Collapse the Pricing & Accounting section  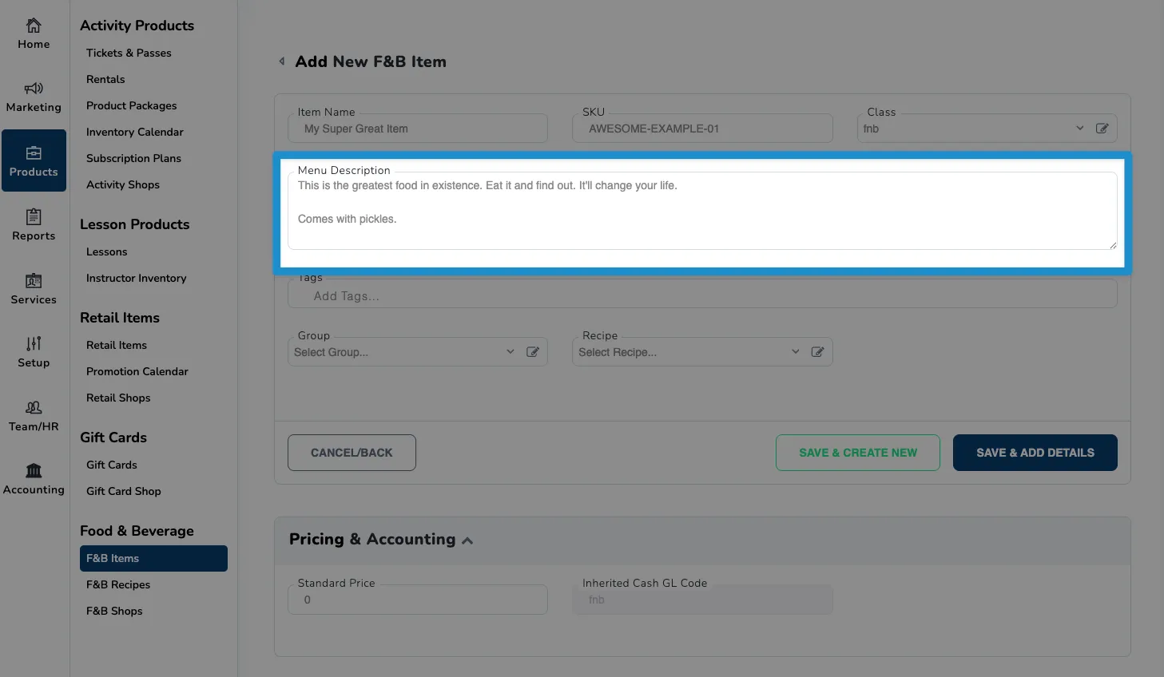tap(467, 541)
